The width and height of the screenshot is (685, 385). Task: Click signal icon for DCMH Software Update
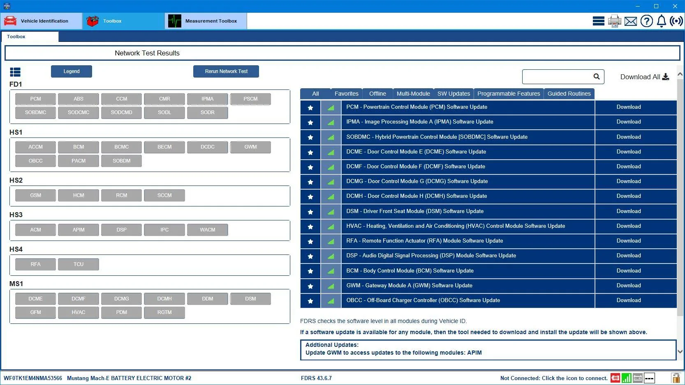(x=331, y=197)
